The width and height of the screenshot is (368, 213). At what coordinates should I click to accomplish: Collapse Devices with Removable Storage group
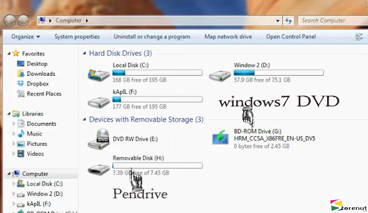click(x=85, y=119)
